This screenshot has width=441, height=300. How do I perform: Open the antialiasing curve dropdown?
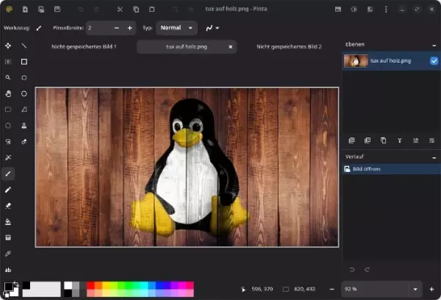(x=212, y=28)
